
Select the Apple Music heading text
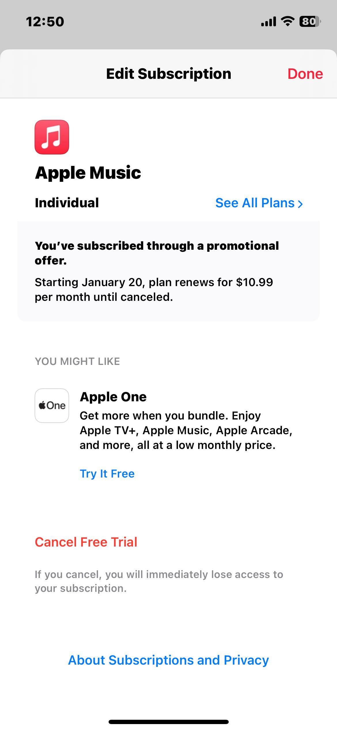(88, 173)
